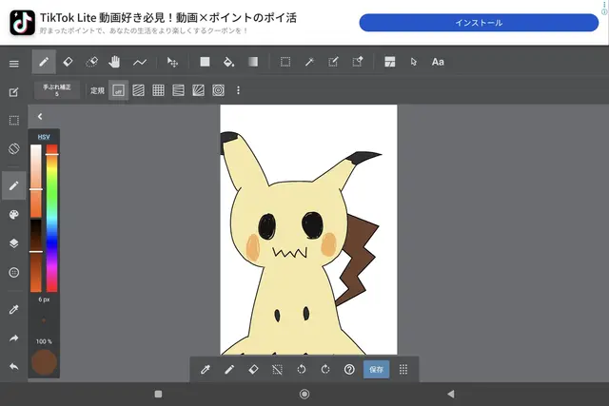Select the dotted eraser tool

[91, 62]
